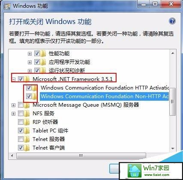
Task: Click the Telnet 客户端 folder icon
Action: pyautogui.click(x=27, y=148)
